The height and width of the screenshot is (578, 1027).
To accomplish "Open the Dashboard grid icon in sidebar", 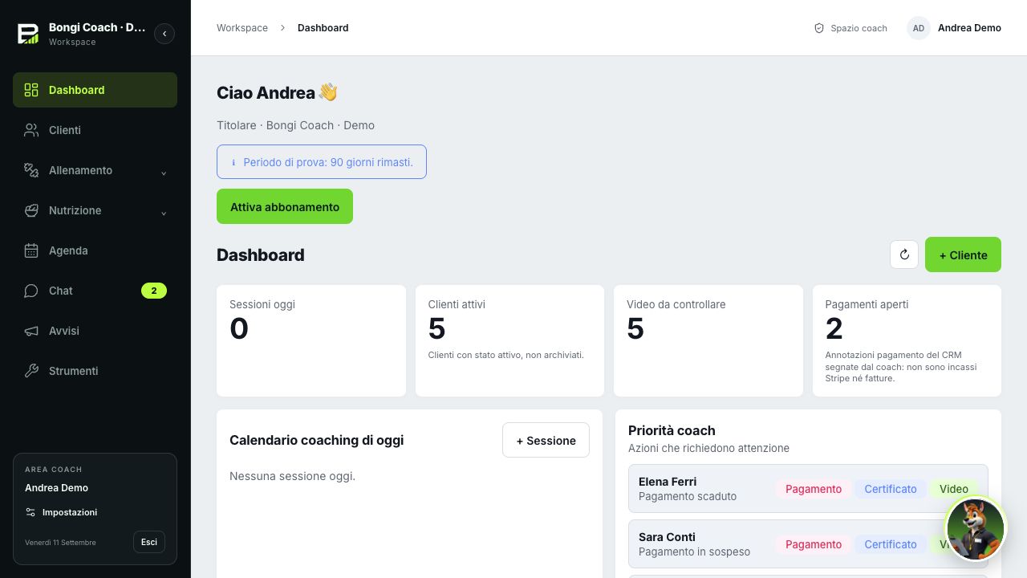I will 31,90.
